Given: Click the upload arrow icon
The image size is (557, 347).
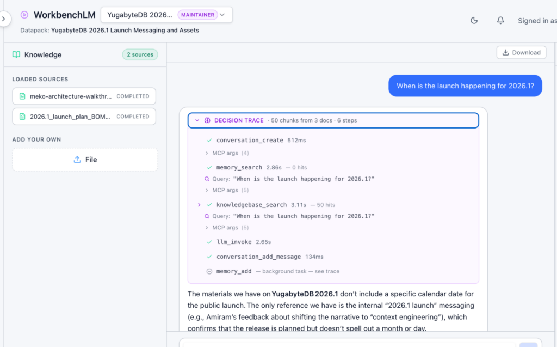Looking at the screenshot, I should click(77, 160).
